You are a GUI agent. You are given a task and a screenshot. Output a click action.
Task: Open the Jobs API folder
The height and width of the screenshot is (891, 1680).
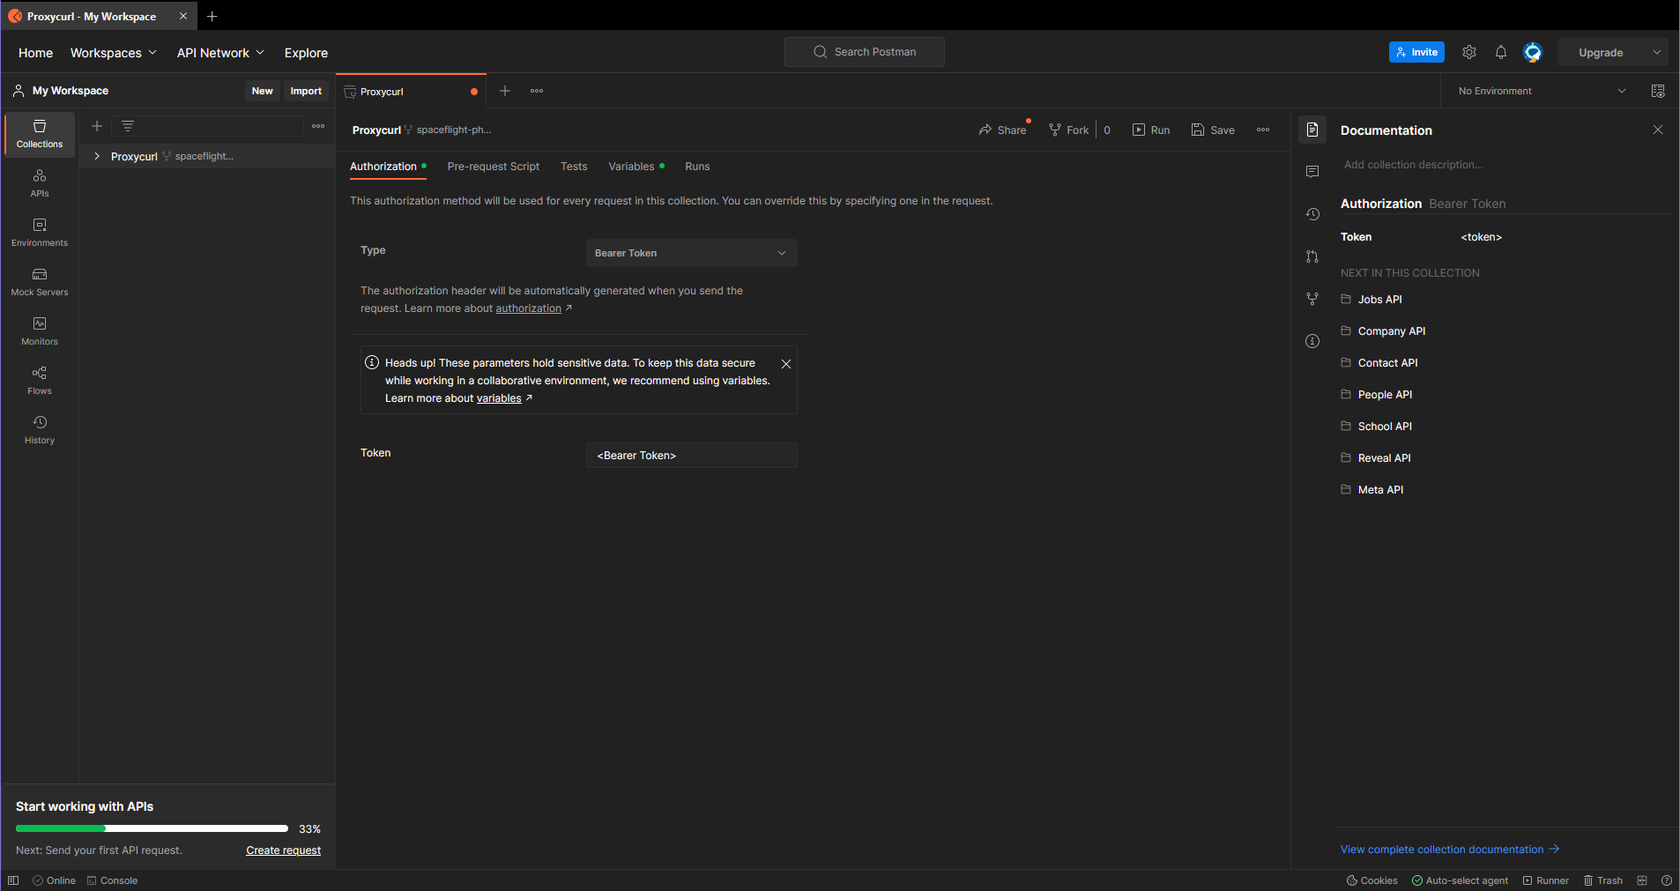point(1379,300)
